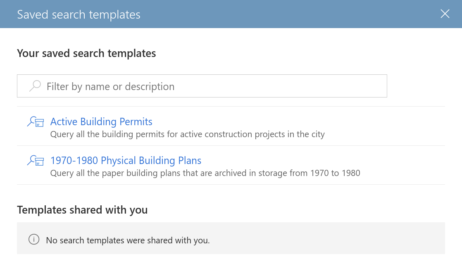
Task: Click the Templates shared with you heading
Action: point(82,210)
